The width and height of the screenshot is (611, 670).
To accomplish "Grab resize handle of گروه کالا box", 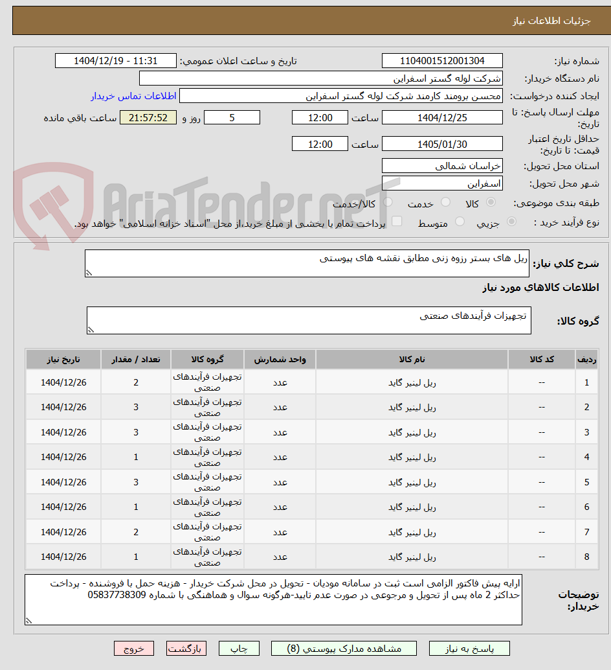I will [91, 330].
